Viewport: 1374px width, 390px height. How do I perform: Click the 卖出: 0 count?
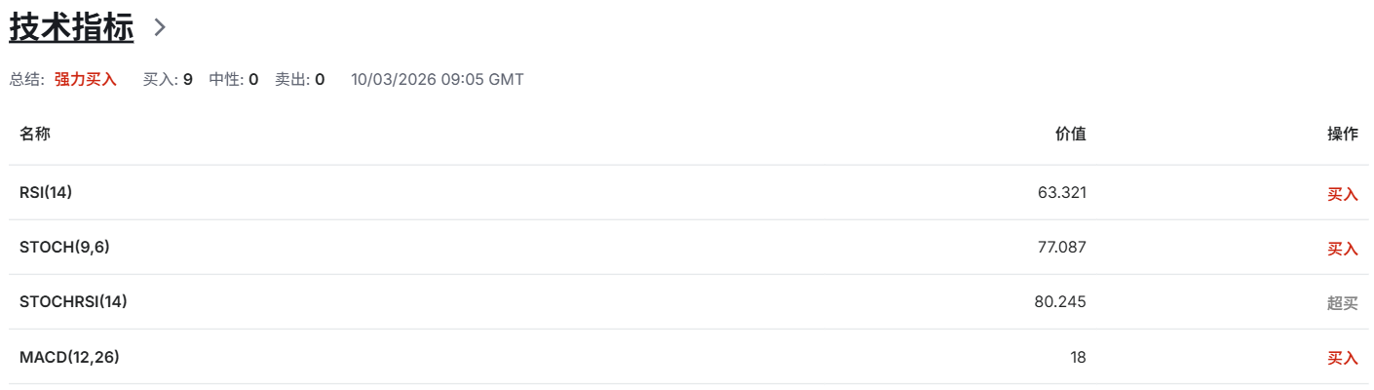coord(299,79)
